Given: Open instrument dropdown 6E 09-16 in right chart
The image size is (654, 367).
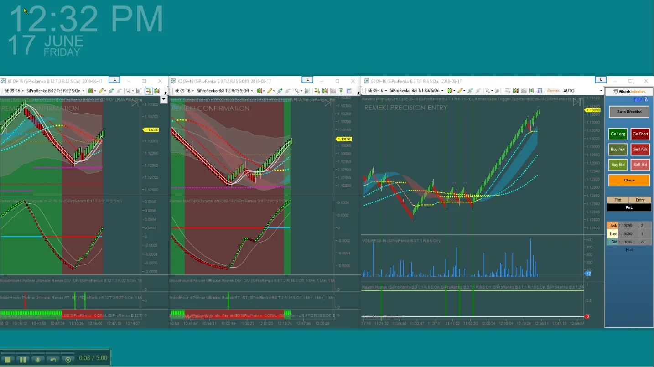Looking at the screenshot, I should coord(377,91).
